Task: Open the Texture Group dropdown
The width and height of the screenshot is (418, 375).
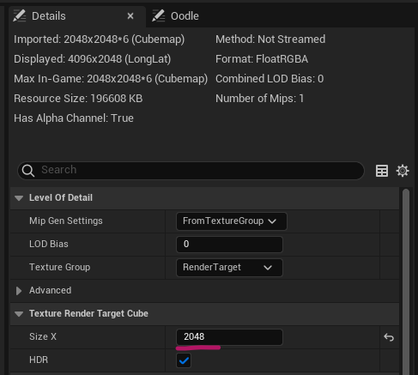Action: pos(229,268)
